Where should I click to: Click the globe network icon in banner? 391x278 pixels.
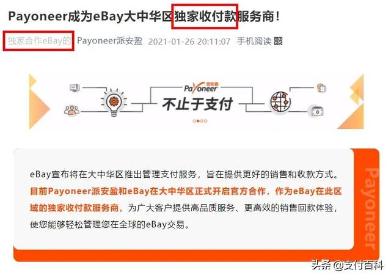[x=281, y=101]
